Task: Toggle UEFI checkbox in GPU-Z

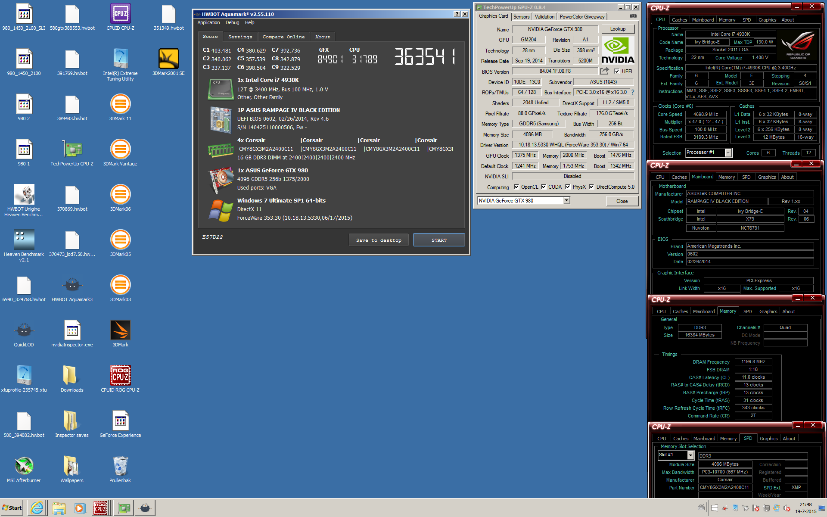Action: point(617,71)
